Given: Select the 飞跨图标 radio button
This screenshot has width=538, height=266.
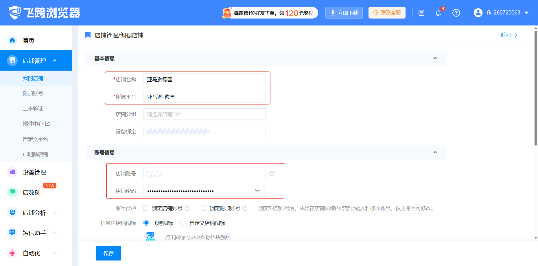Looking at the screenshot, I should 146,223.
